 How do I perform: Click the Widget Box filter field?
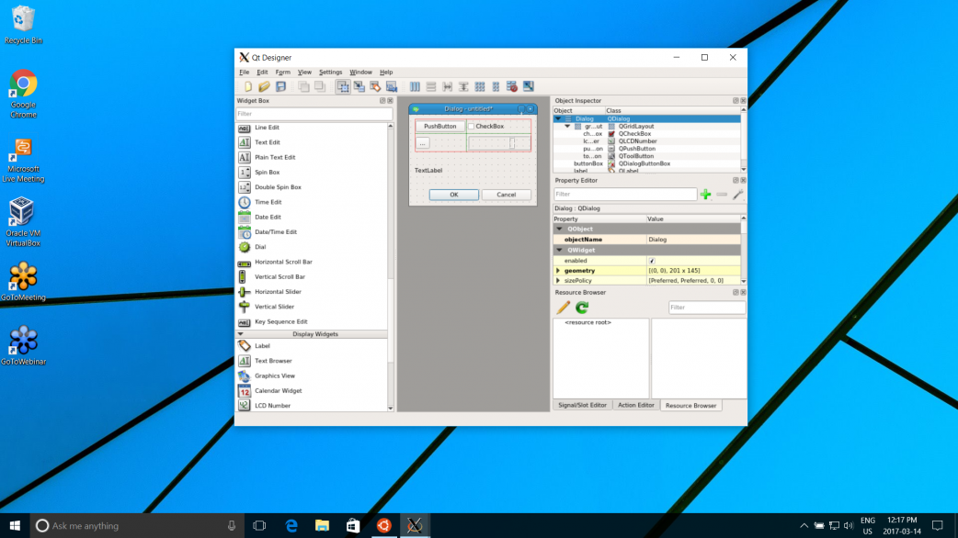(x=314, y=114)
